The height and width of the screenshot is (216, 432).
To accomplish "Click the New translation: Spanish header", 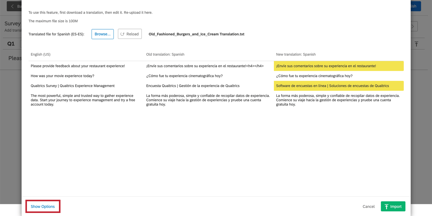I will tap(296, 54).
